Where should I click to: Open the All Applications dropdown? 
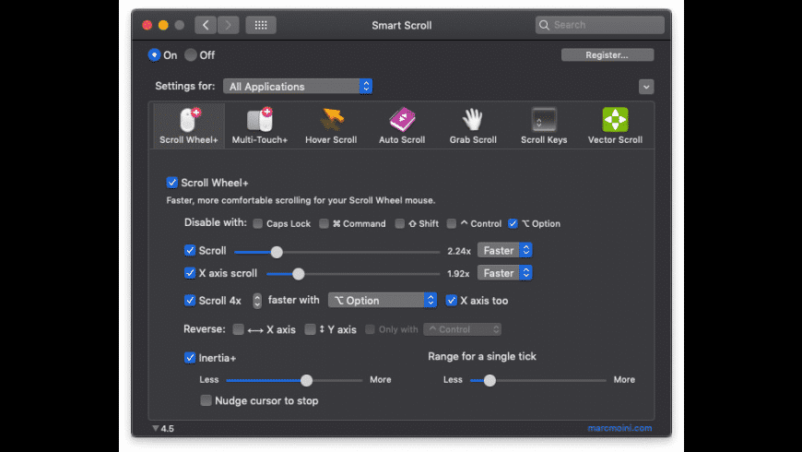click(x=298, y=86)
